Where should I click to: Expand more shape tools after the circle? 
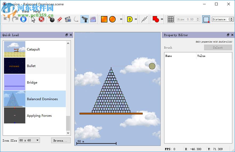point(121,19)
